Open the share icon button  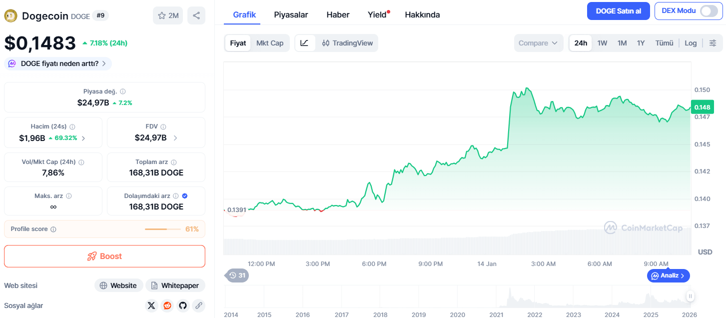[196, 15]
